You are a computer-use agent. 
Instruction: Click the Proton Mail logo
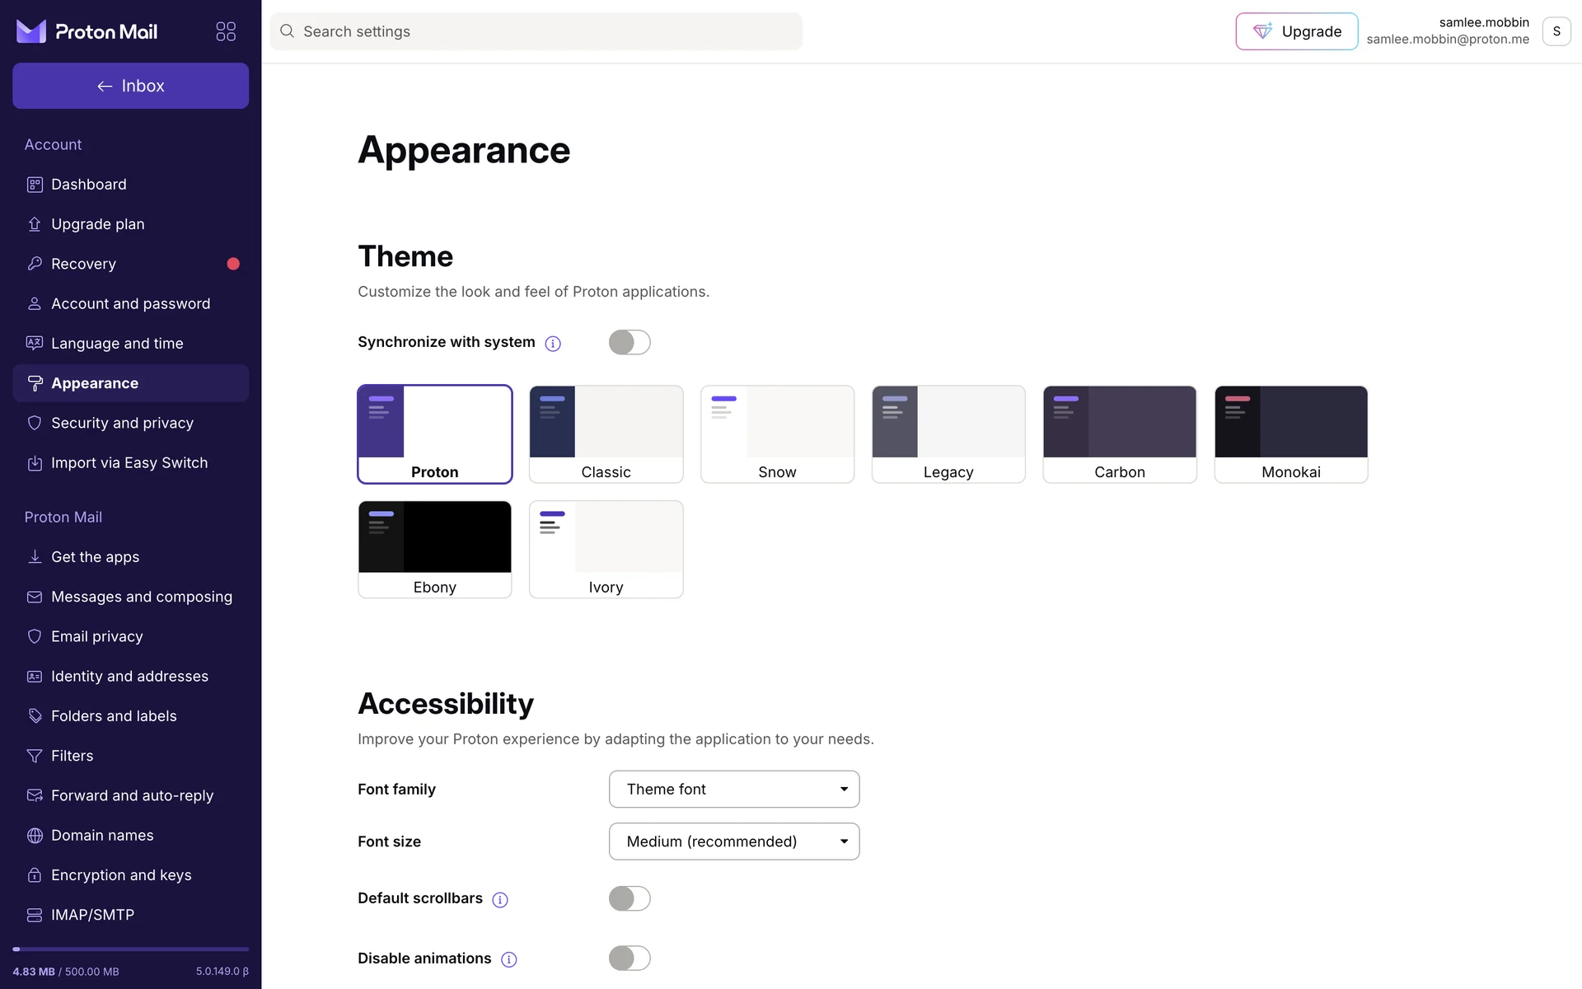click(87, 31)
